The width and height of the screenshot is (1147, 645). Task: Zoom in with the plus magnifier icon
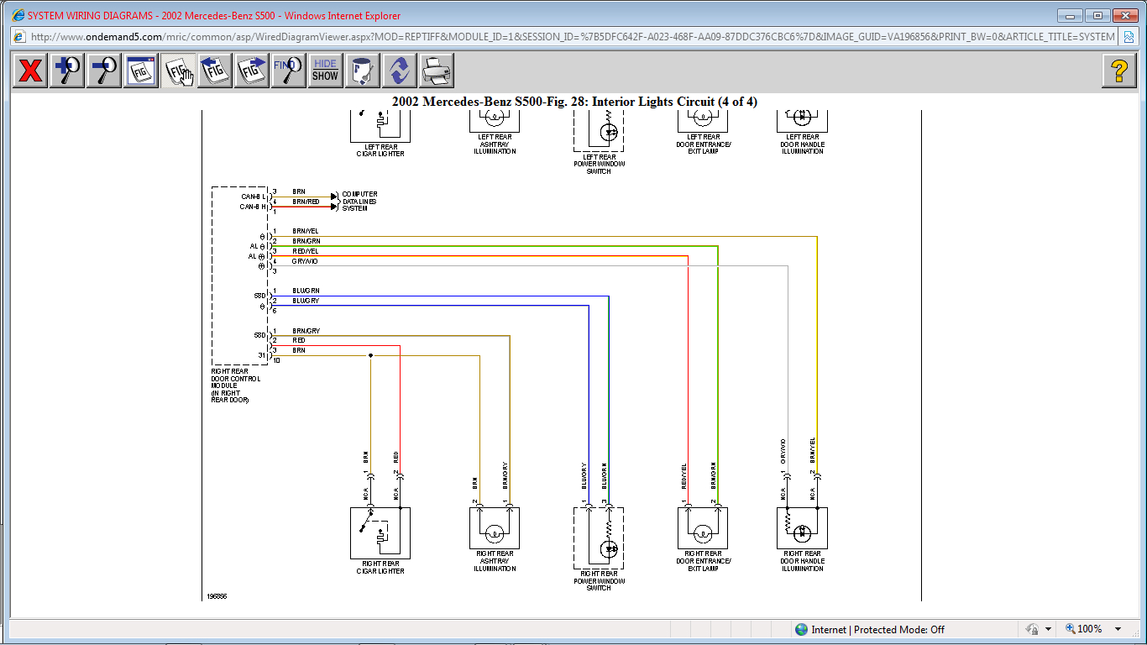pyautogui.click(x=67, y=71)
